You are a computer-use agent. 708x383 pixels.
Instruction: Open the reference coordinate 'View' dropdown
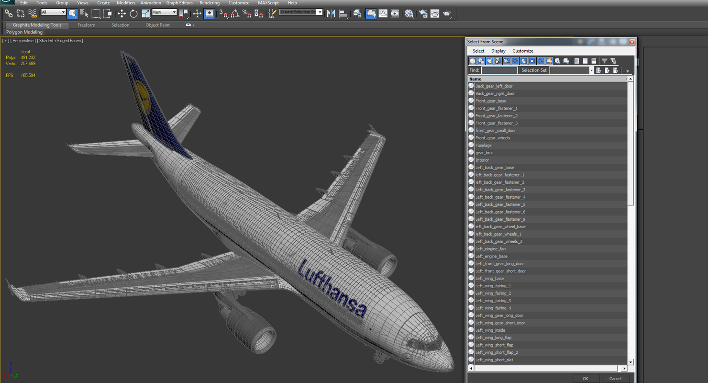click(165, 12)
